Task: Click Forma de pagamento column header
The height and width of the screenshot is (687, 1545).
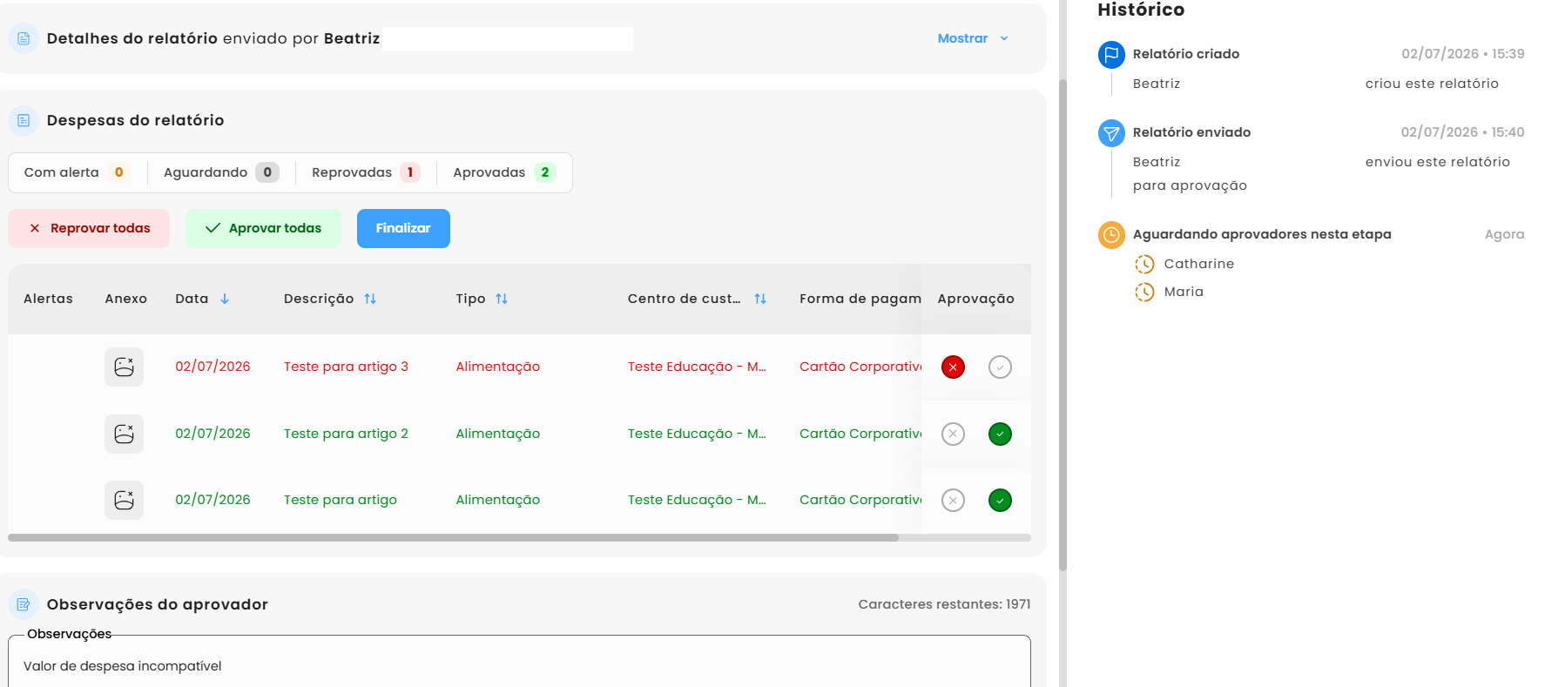Action: click(x=860, y=299)
